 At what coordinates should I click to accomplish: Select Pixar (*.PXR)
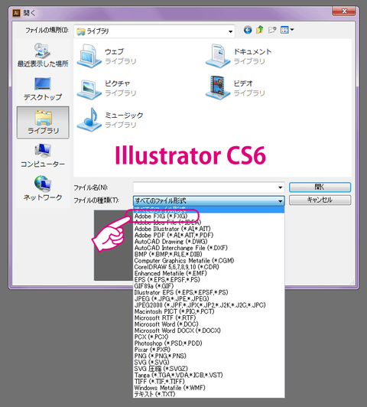click(x=209, y=350)
